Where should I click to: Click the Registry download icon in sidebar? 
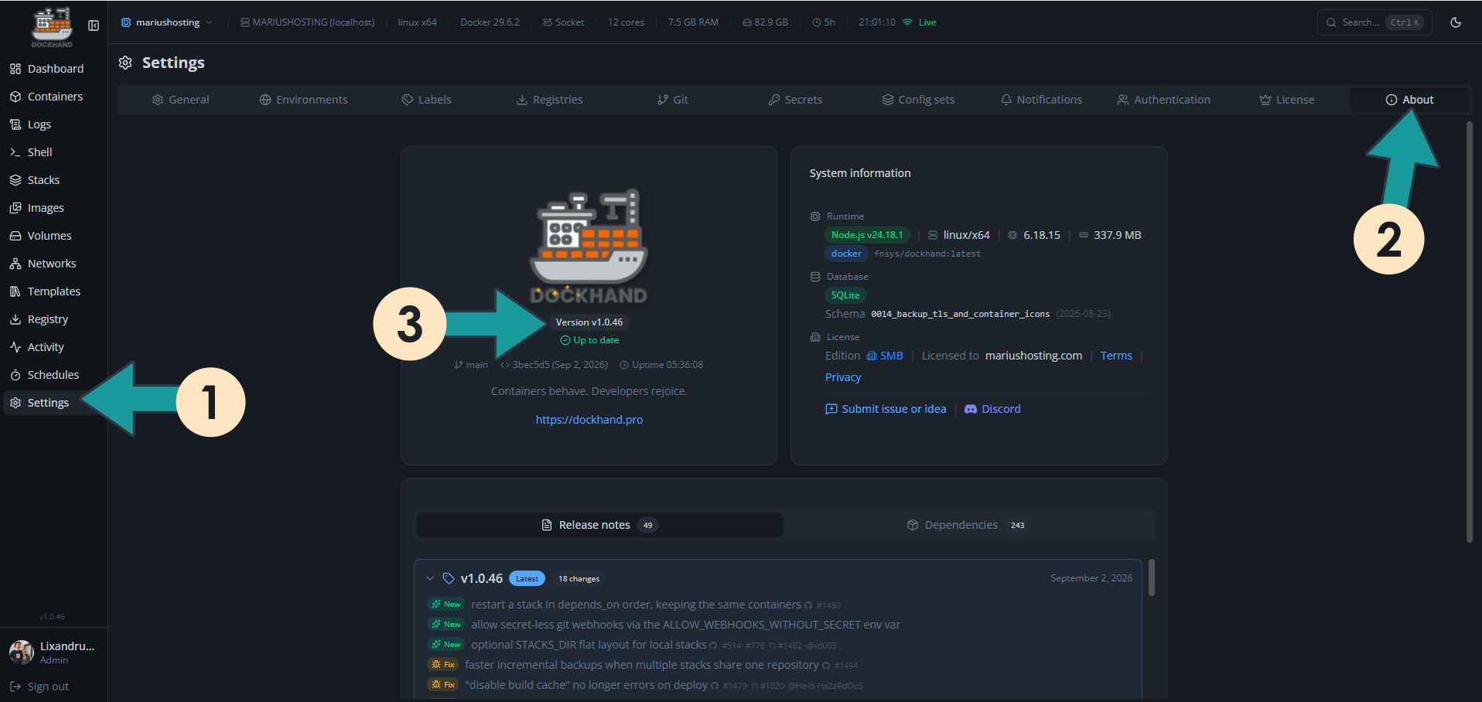tap(15, 319)
